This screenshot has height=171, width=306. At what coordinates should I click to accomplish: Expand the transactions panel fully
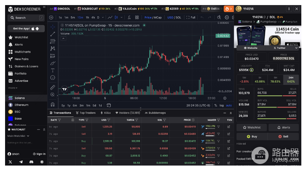tap(231, 113)
